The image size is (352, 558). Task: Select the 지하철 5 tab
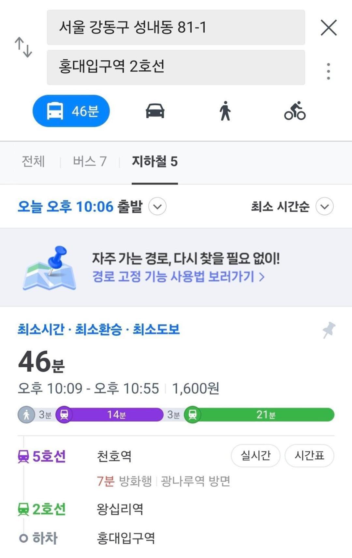pos(154,161)
